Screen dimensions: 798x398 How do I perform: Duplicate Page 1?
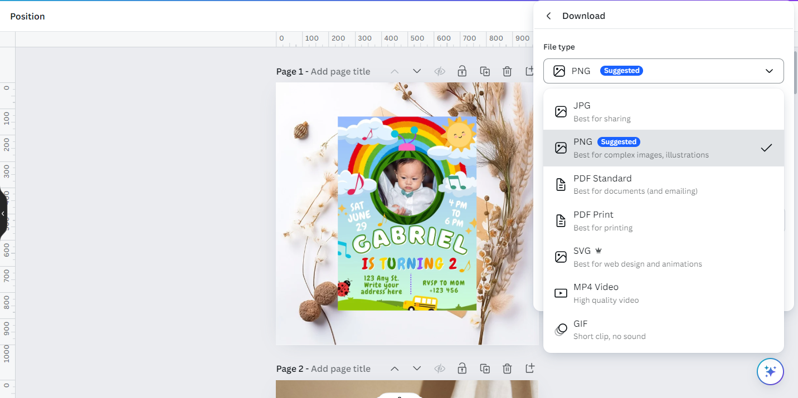click(485, 71)
